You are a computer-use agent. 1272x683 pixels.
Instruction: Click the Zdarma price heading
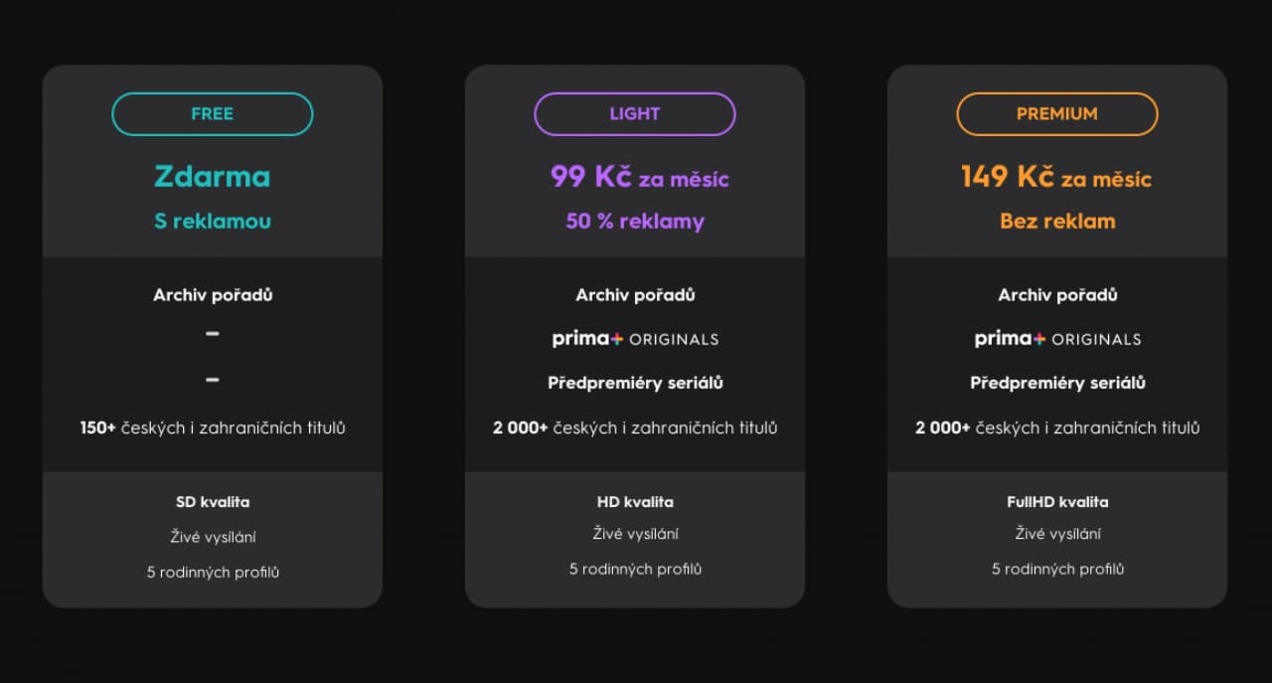pos(212,177)
